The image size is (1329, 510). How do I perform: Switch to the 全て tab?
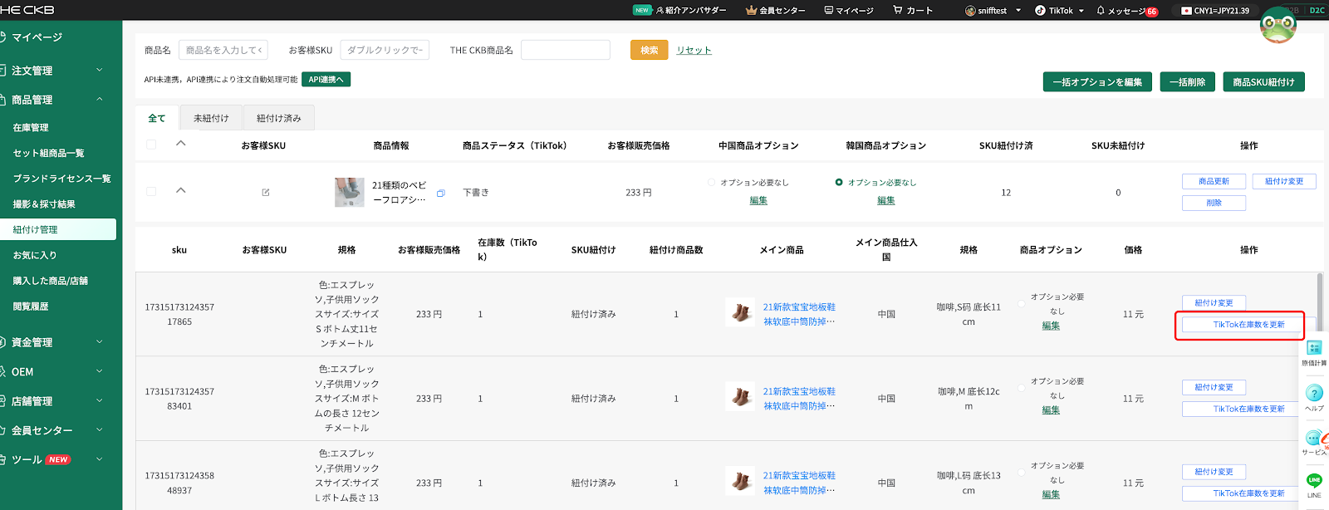[x=157, y=118]
